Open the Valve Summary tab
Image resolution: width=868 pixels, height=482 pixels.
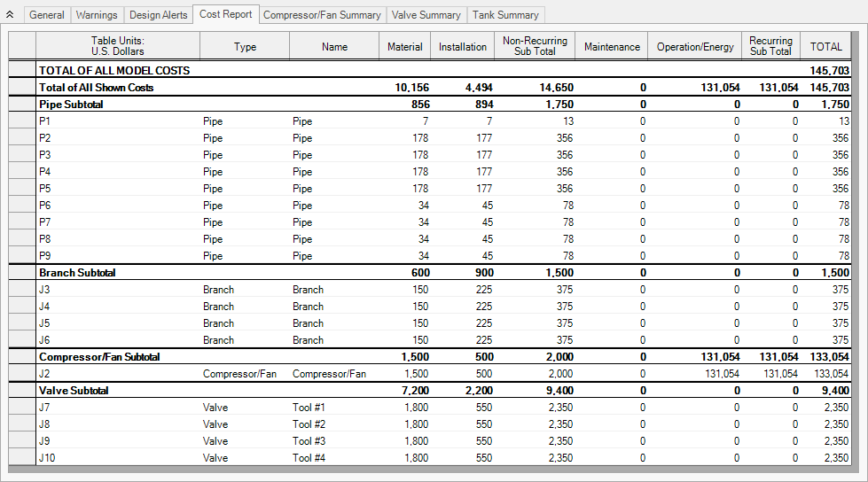pos(426,15)
